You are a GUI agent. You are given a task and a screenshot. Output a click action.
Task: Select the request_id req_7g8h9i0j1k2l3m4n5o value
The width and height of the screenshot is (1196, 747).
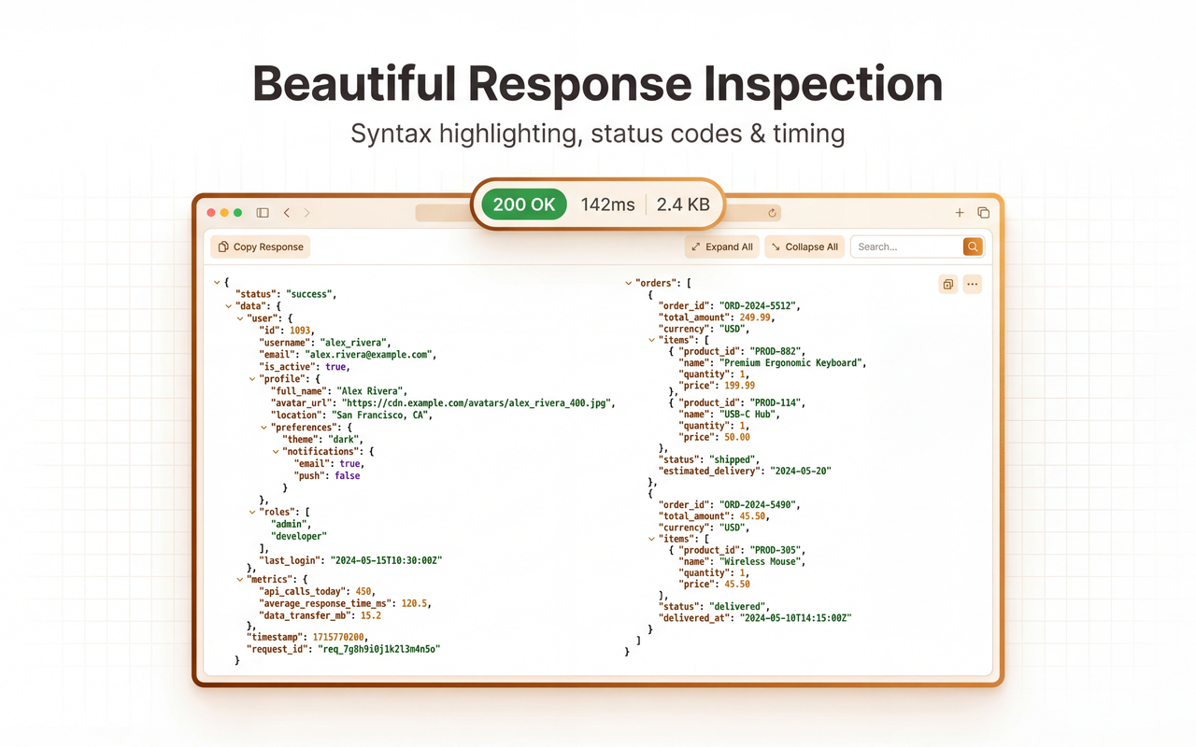coord(378,649)
